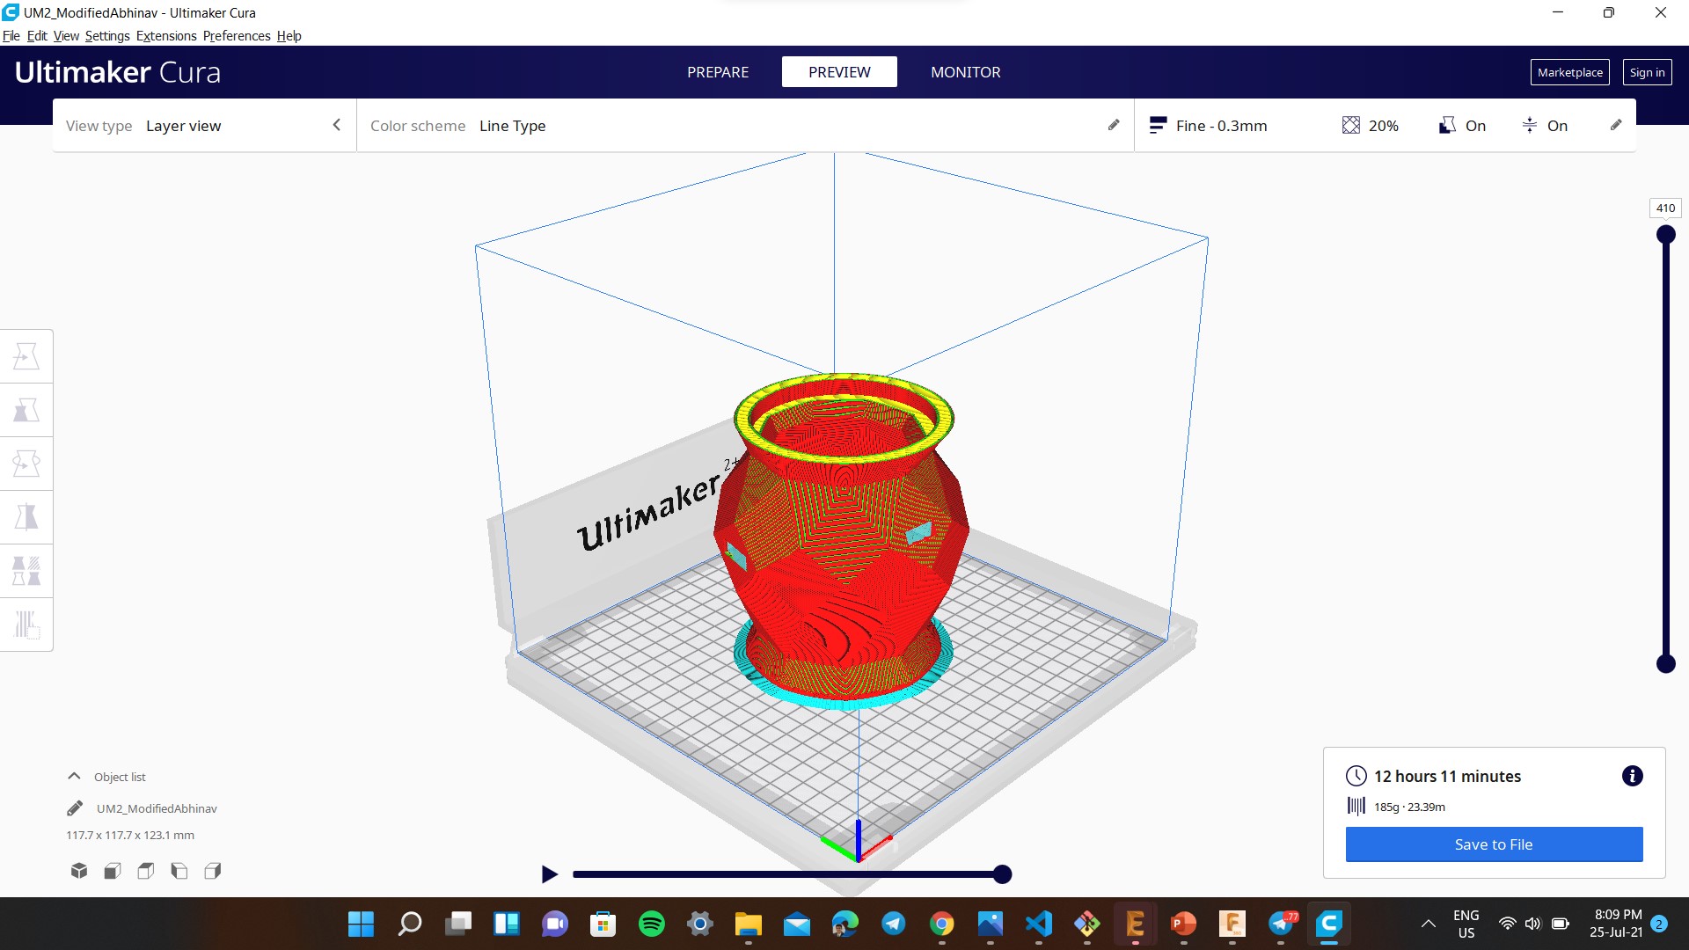Open the Marketplace
This screenshot has width=1689, height=950.
(x=1570, y=72)
